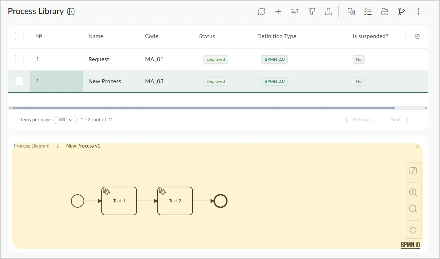Select all rows with header checkbox
Image resolution: width=440 pixels, height=259 pixels.
click(19, 36)
